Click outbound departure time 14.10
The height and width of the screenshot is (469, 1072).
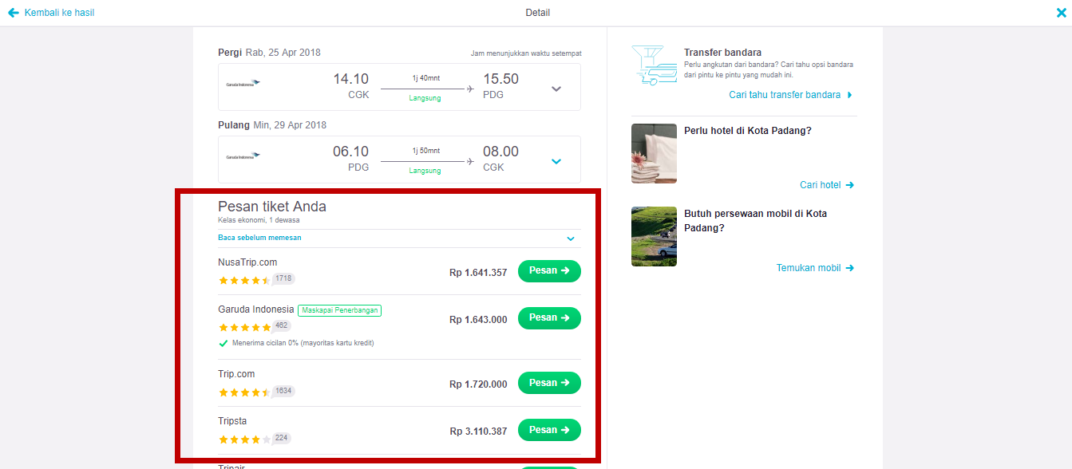point(351,79)
